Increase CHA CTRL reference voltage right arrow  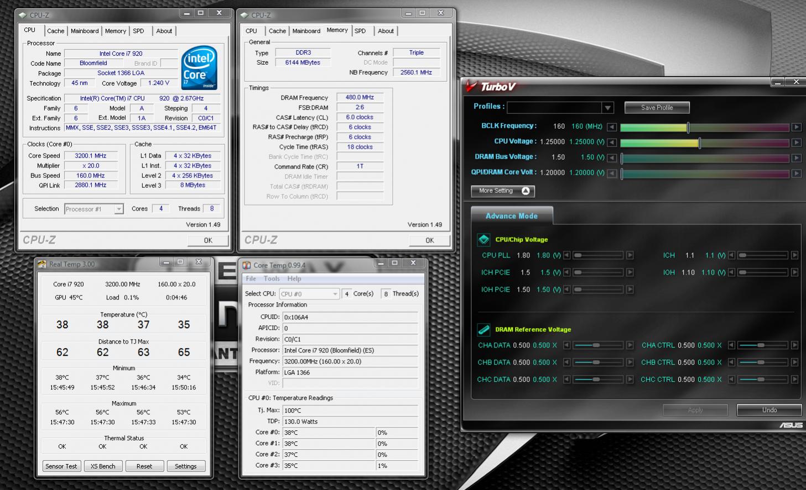[x=794, y=345]
